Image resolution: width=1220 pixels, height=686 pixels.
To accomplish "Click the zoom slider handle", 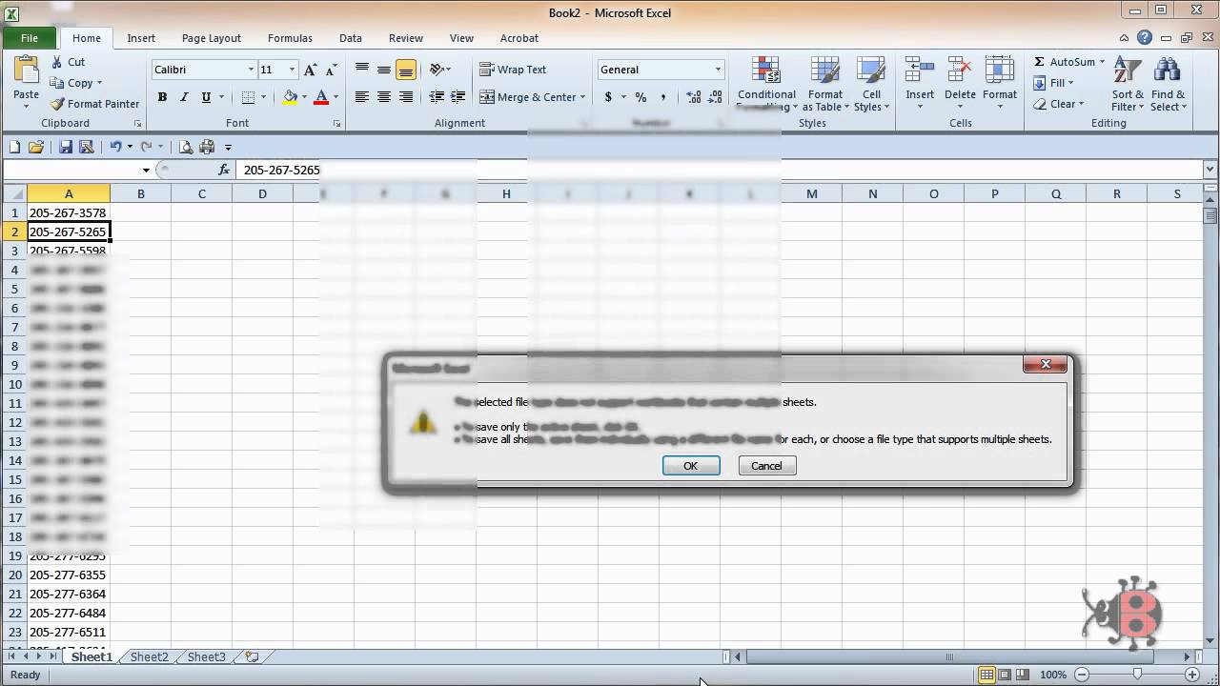I will tap(1136, 676).
